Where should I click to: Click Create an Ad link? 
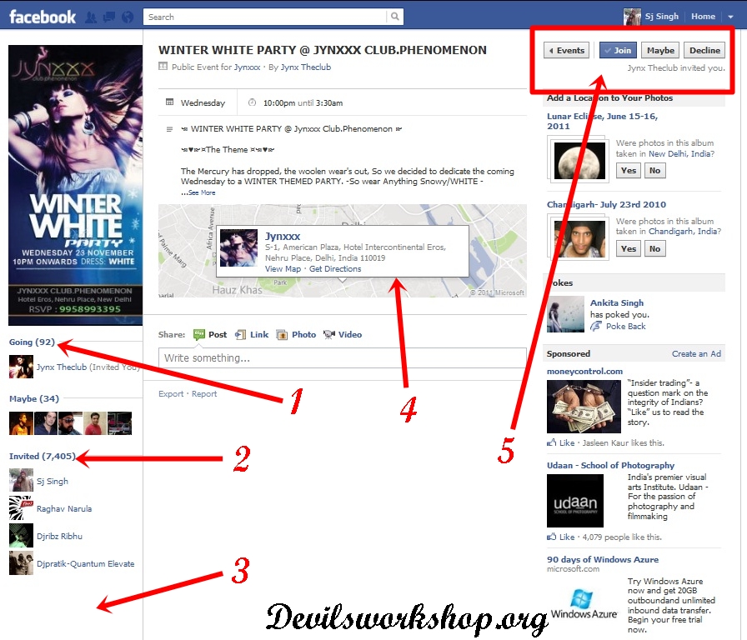tap(696, 354)
